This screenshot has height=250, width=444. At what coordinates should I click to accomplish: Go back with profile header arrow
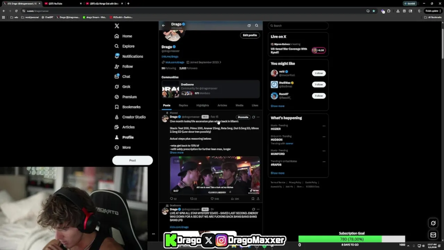[x=163, y=25]
